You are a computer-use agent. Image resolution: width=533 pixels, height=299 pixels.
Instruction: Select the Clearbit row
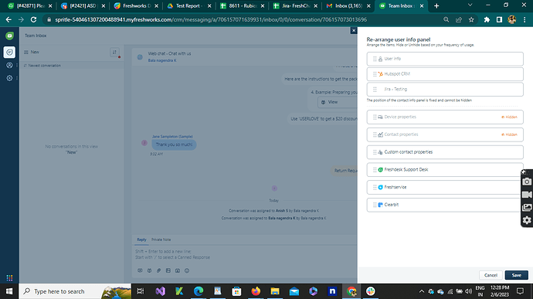click(x=445, y=205)
